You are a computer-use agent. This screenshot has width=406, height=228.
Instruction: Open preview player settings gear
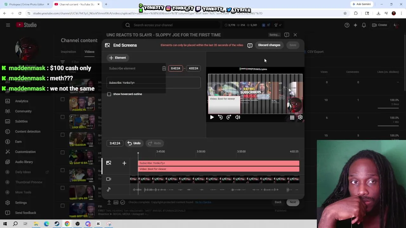(x=300, y=117)
